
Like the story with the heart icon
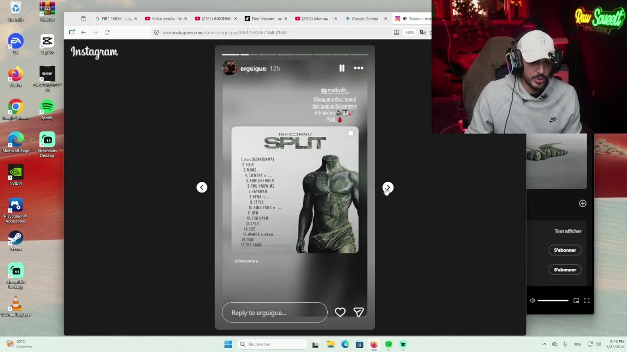(340, 312)
